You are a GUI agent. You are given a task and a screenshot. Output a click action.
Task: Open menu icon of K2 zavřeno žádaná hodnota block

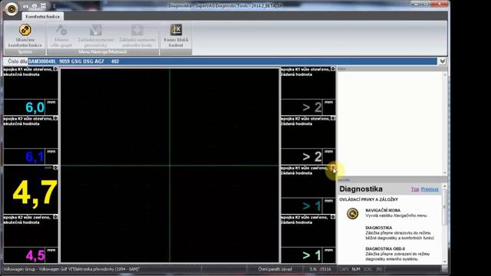[x=333, y=216]
